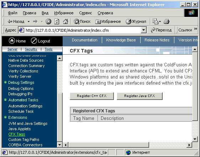Viewport: 200px width, 157px height.
Task: Switch to the Tools tab
Action: click(49, 49)
